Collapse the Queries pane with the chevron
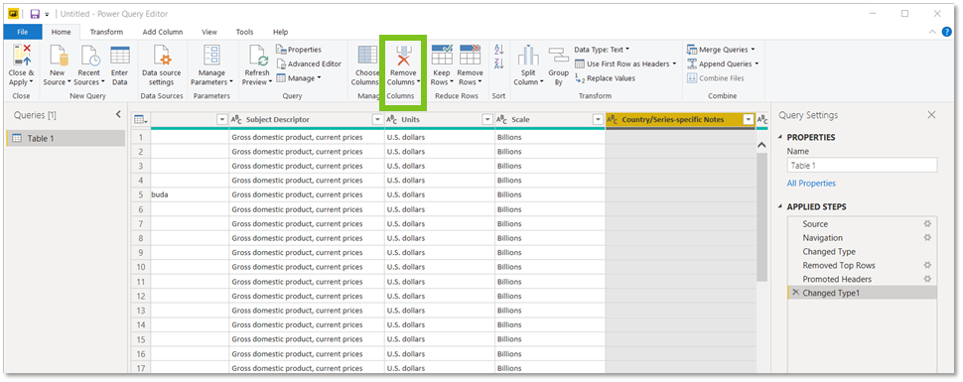The image size is (963, 382). (x=118, y=115)
